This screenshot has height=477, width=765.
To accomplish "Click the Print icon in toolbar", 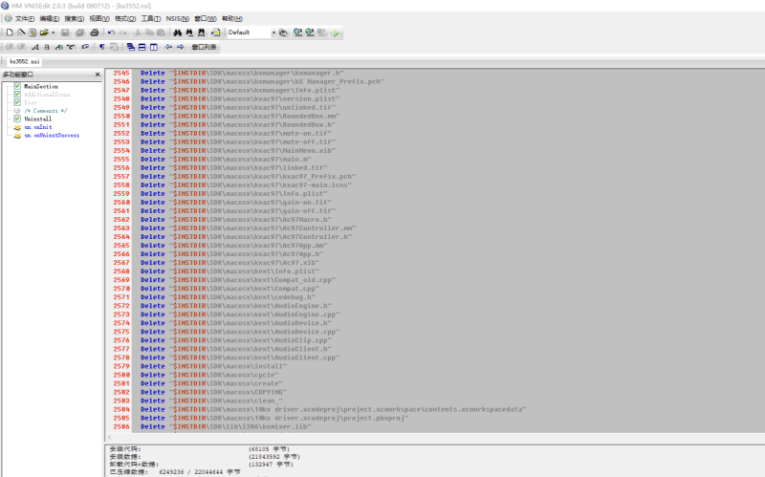I will point(95,33).
